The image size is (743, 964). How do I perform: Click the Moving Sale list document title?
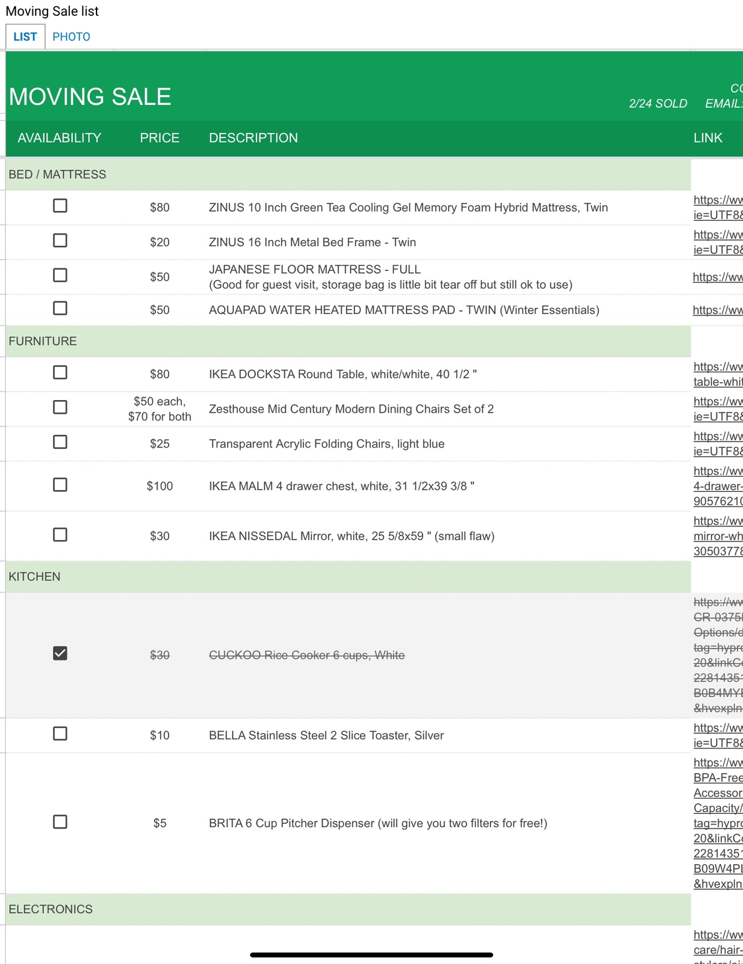click(x=52, y=11)
